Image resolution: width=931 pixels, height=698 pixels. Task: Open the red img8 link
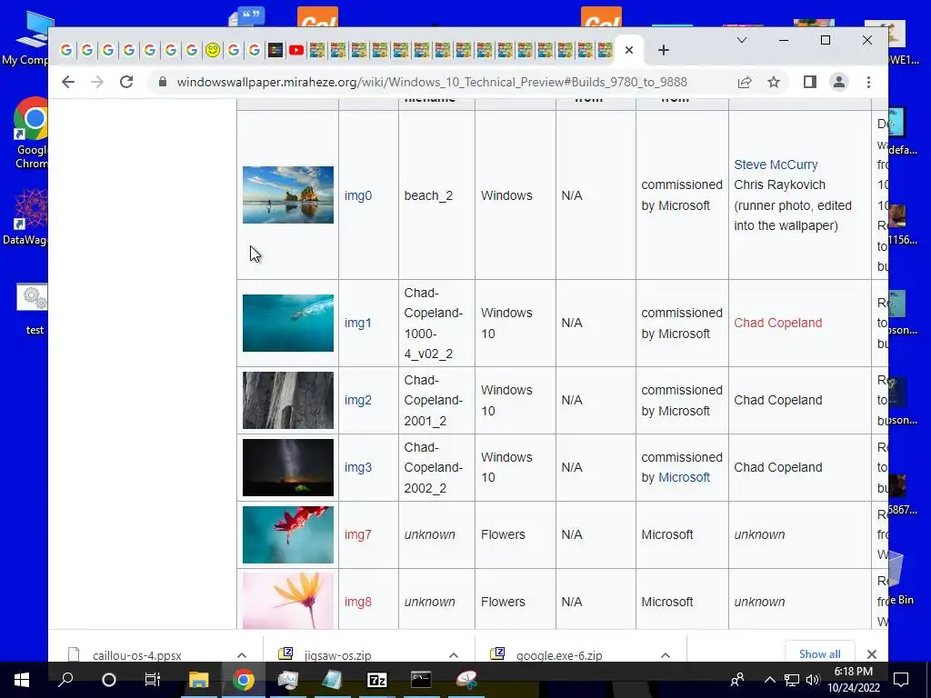[358, 602]
